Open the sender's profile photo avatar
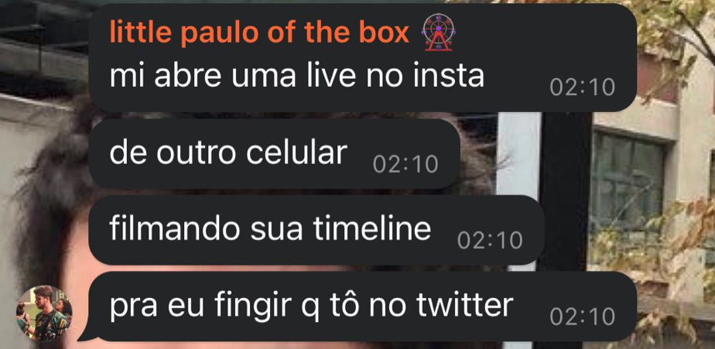The image size is (715, 349). click(x=44, y=313)
